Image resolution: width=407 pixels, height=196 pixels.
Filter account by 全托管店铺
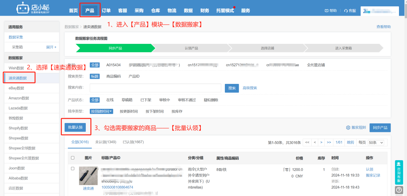tap(316, 65)
